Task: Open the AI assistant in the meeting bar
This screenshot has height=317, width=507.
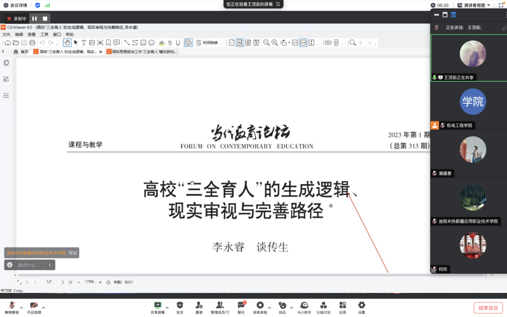Action: (x=304, y=308)
